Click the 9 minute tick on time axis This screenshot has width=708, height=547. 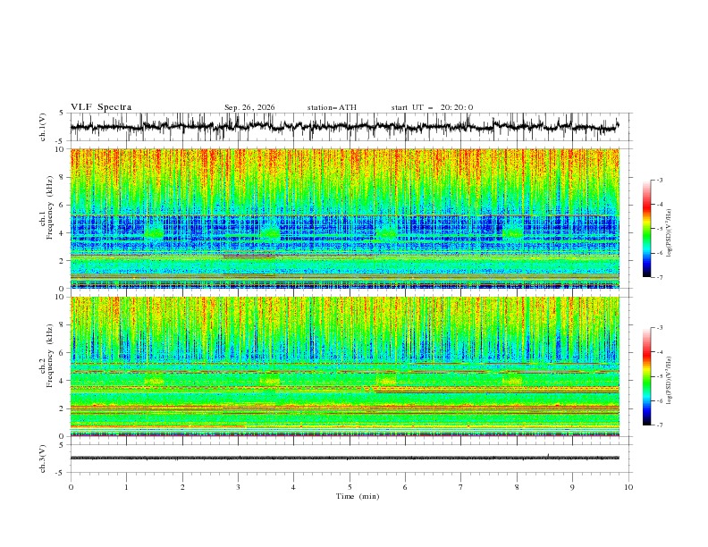[572, 487]
